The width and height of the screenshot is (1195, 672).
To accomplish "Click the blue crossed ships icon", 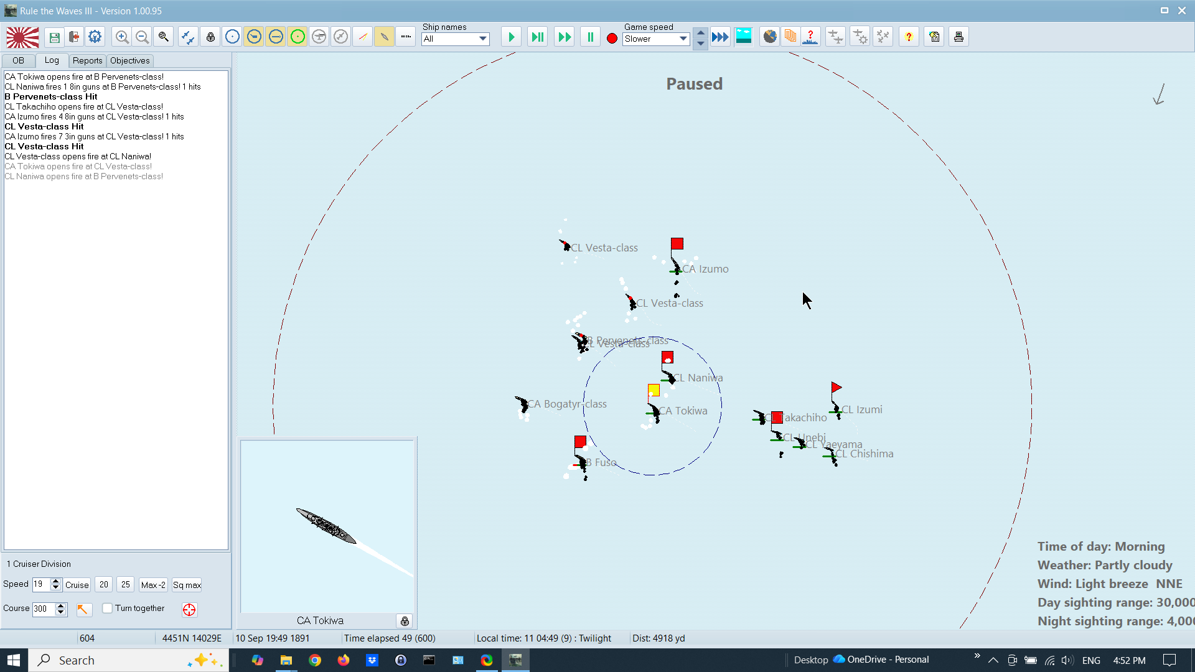I will (187, 37).
